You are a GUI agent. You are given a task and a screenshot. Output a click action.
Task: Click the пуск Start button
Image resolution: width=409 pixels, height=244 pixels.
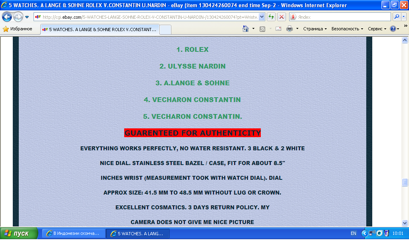point(18,233)
